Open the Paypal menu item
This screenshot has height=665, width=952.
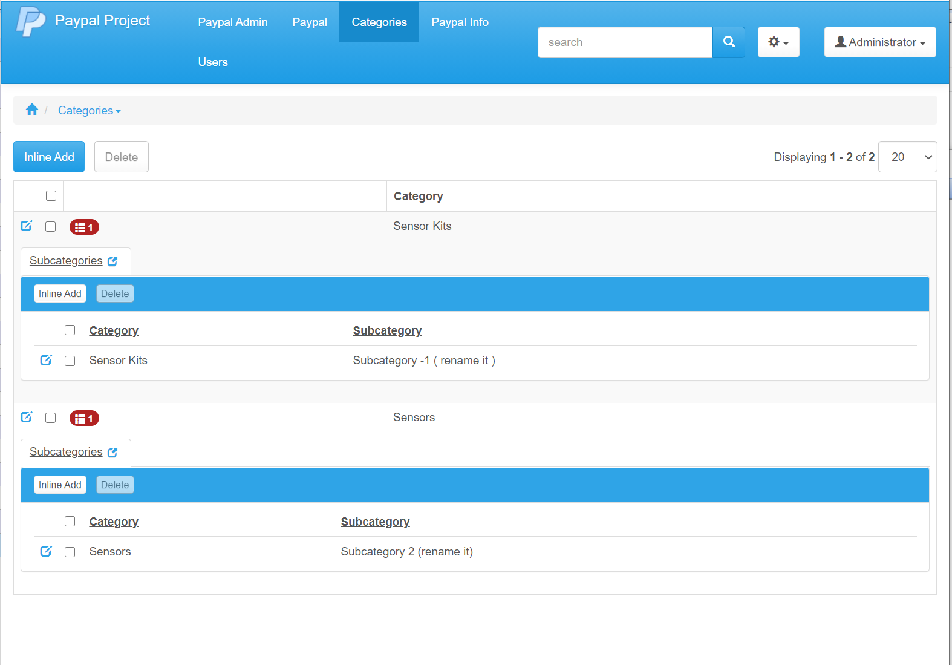pos(310,22)
